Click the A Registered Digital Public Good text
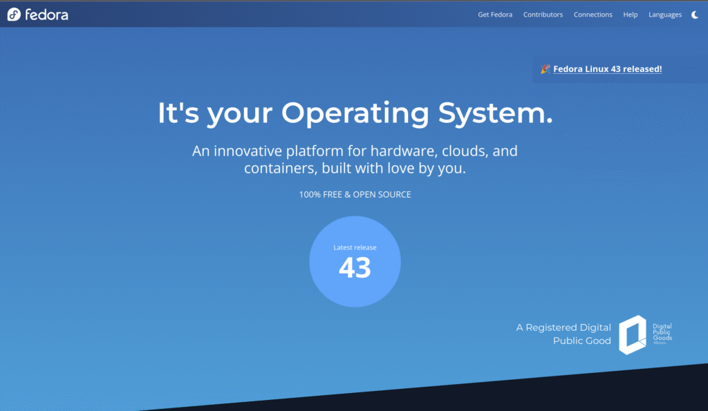The width and height of the screenshot is (708, 411). pos(563,334)
